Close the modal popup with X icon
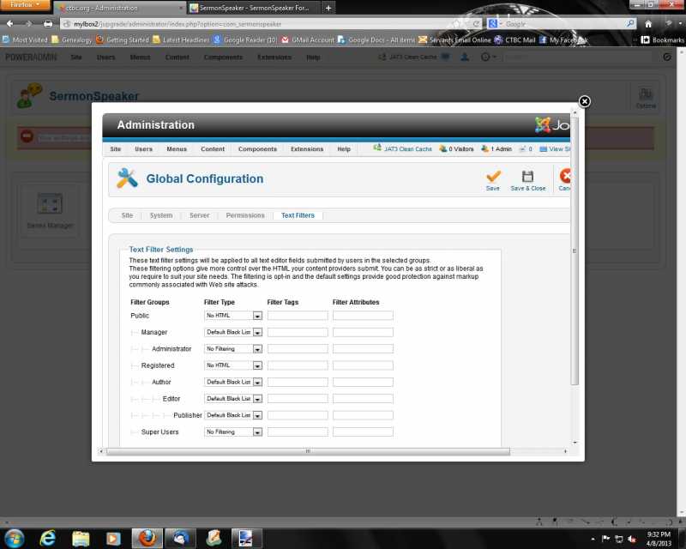The height and width of the screenshot is (549, 686). [x=584, y=101]
